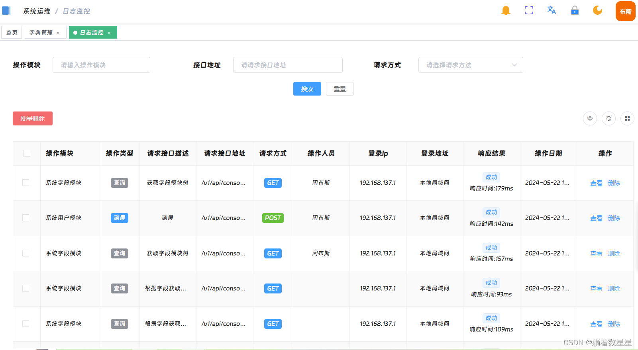The height and width of the screenshot is (350, 638).
Task: Click the GET tag in the 179ms row
Action: click(273, 183)
